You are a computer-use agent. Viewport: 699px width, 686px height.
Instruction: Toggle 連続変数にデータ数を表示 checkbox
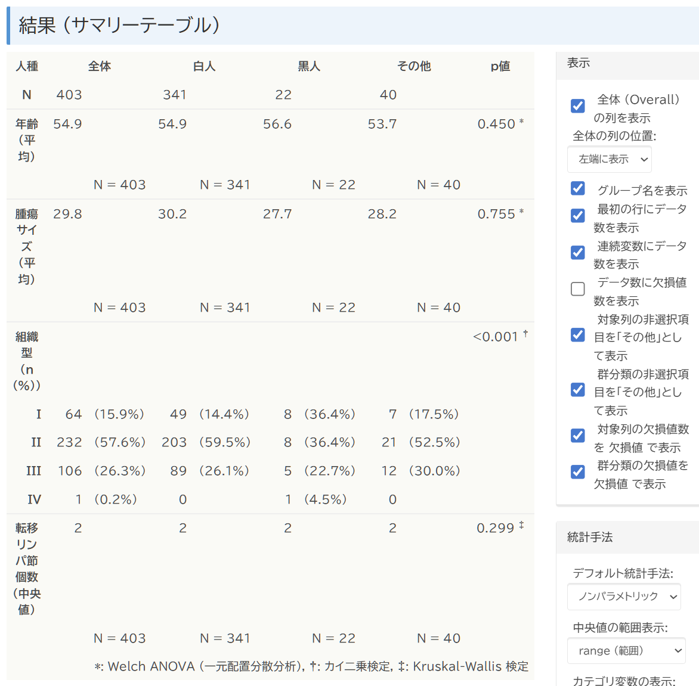pos(577,253)
